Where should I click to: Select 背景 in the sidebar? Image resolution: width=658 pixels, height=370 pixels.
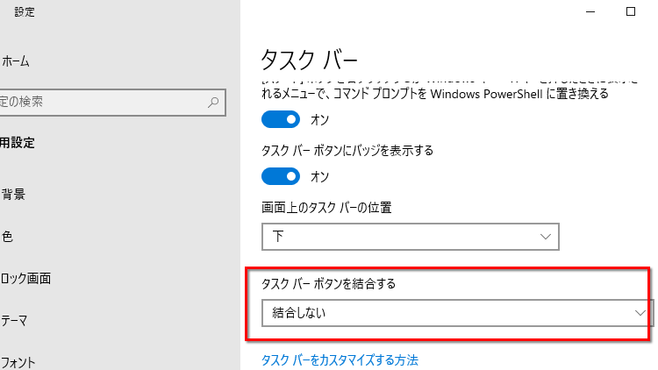[13, 195]
